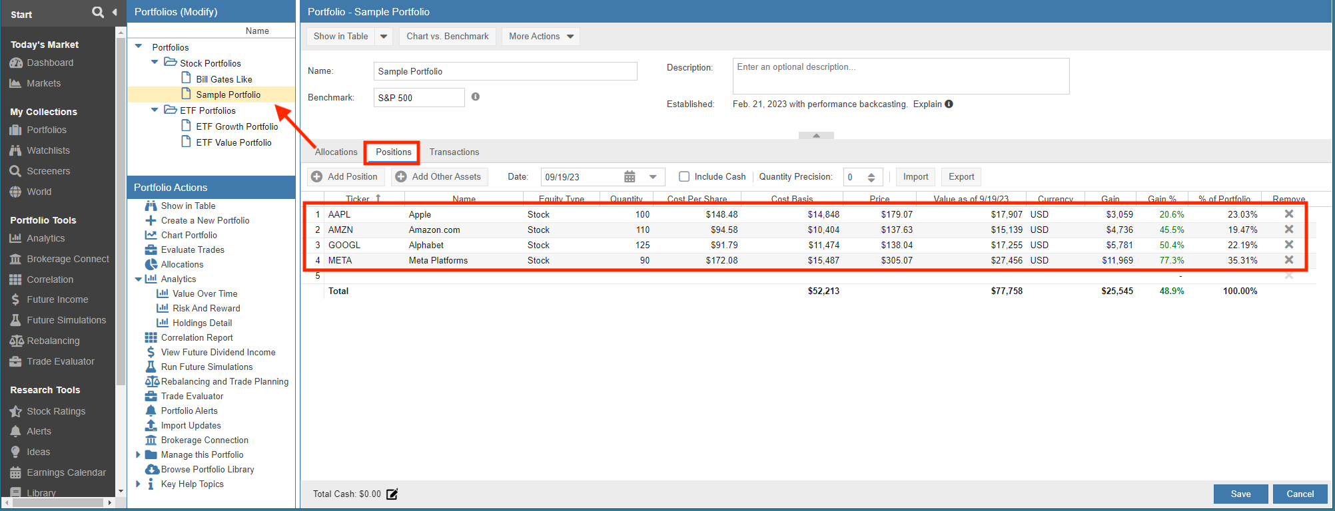Open the date picker calendar icon
Screen dimensions: 1335x511
coord(630,176)
